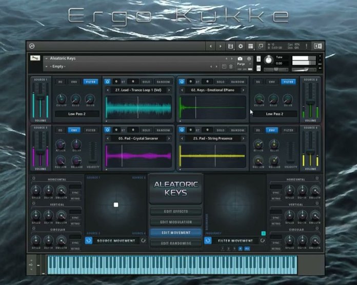Image resolution: width=357 pixels, height=285 pixels.
Task: Select EQ tab for Source 2
Action: pos(258,82)
